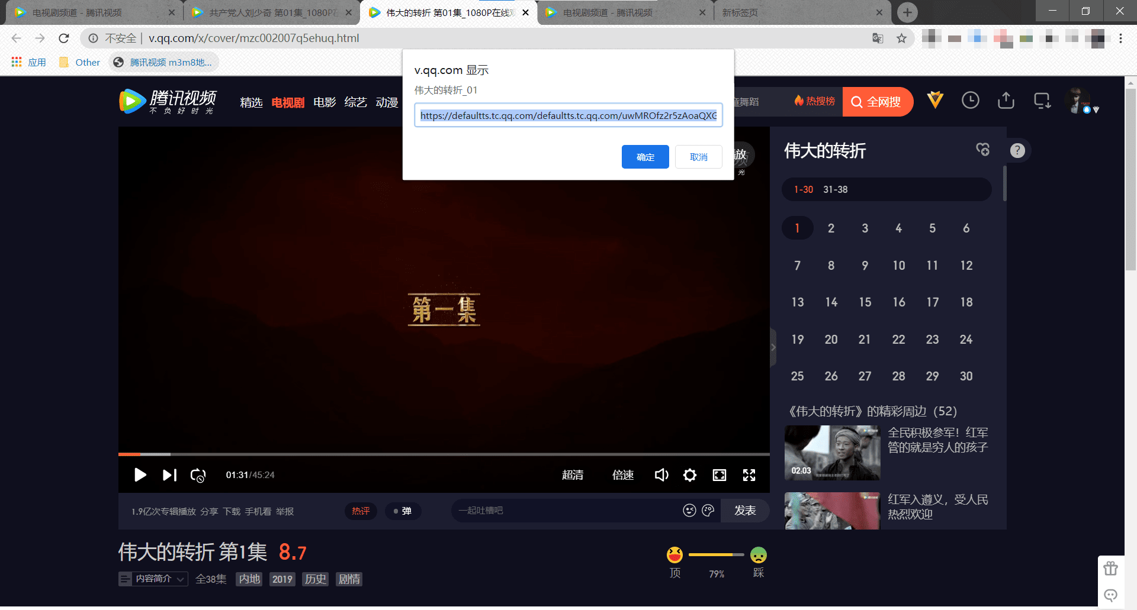Skip to next episode button in player
Screen dimensions: 1137x610
click(169, 475)
